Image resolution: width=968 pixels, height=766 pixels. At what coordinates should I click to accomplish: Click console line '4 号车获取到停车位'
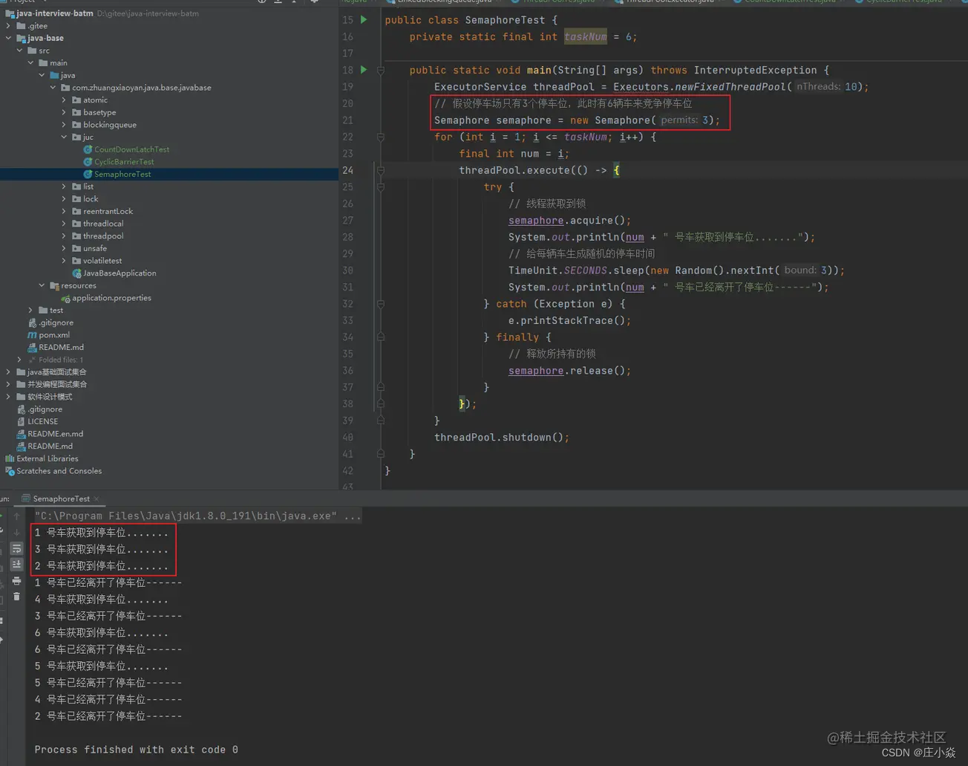pyautogui.click(x=101, y=600)
